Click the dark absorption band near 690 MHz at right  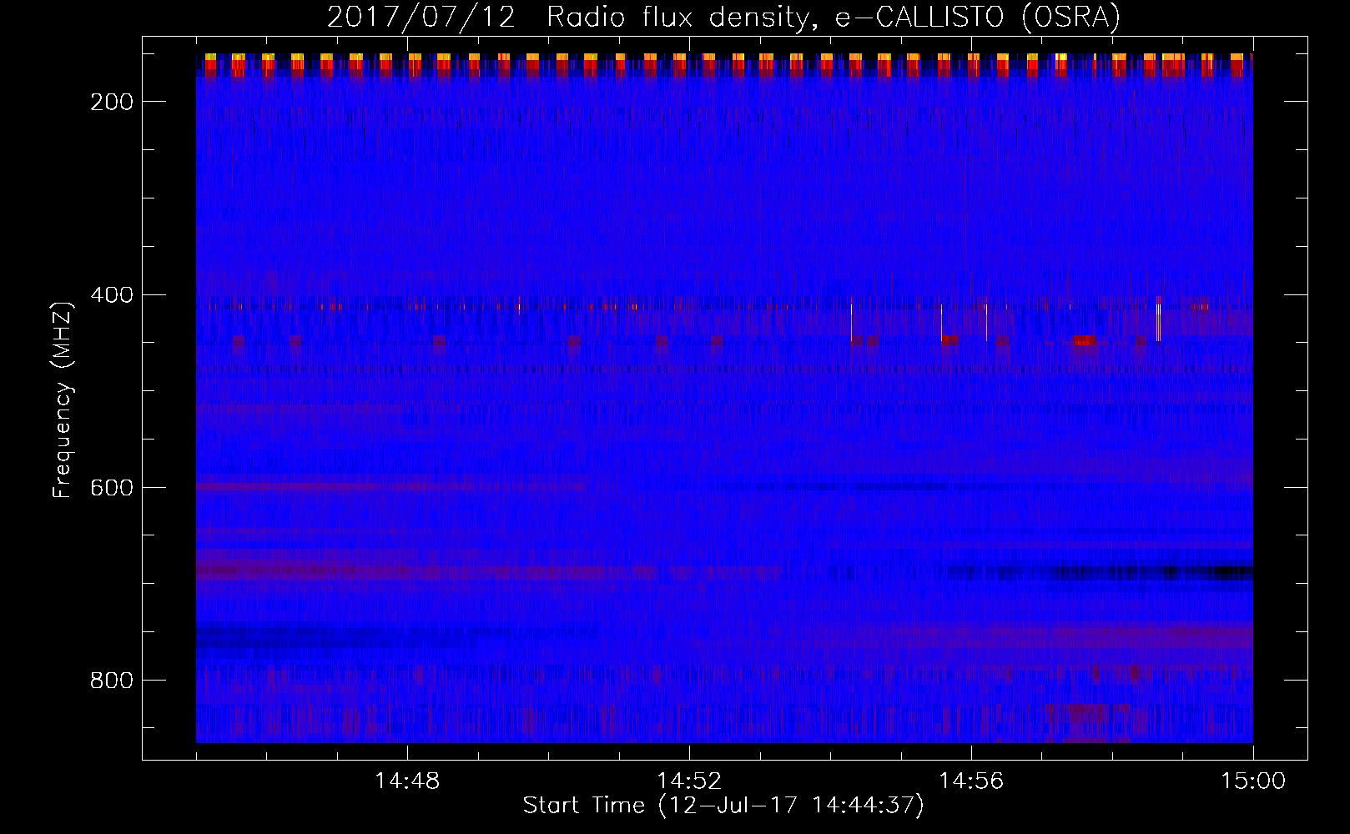coord(1156,572)
